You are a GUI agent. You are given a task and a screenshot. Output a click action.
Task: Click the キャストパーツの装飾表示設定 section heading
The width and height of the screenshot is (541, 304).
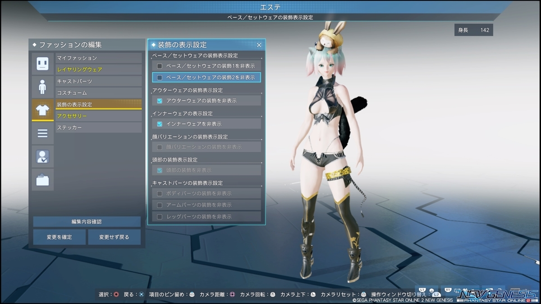pyautogui.click(x=188, y=183)
